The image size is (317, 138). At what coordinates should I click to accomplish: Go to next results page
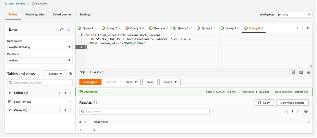[x=298, y=111]
